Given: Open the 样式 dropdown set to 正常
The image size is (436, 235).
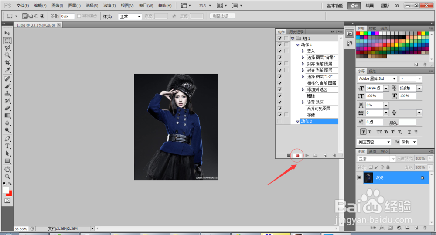Looking at the screenshot, I should [x=130, y=17].
